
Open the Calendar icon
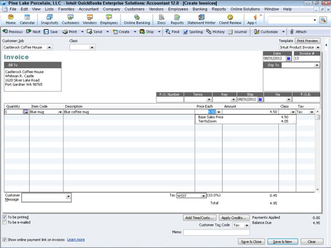tap(27, 17)
